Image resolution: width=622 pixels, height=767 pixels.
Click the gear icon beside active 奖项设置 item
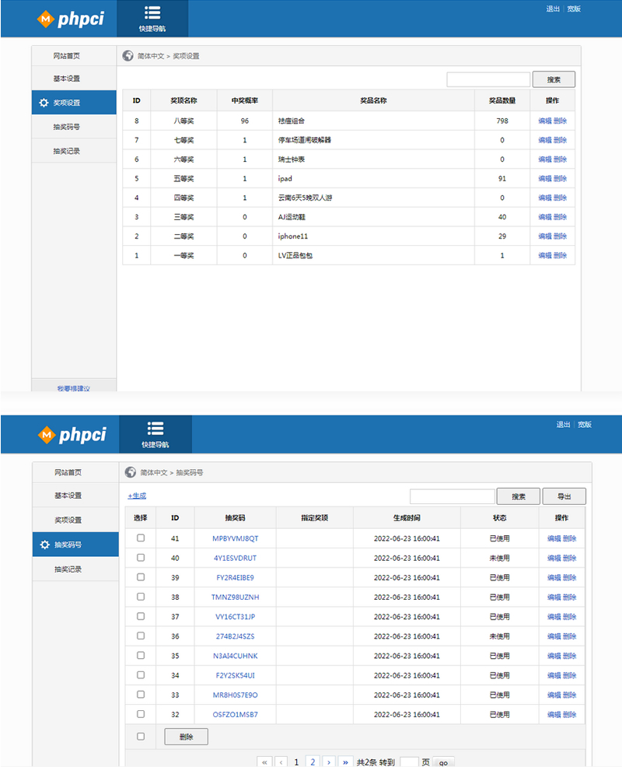point(44,103)
